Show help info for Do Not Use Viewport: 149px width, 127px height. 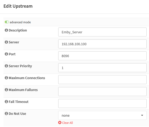tap(6, 114)
